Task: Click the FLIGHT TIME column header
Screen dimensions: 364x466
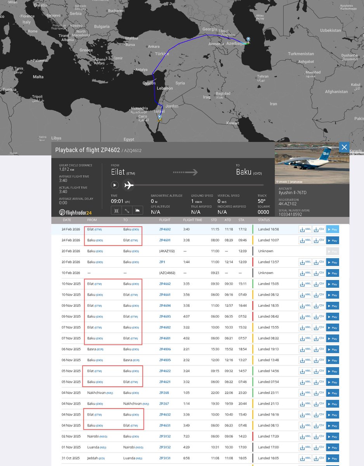Action: point(192,220)
